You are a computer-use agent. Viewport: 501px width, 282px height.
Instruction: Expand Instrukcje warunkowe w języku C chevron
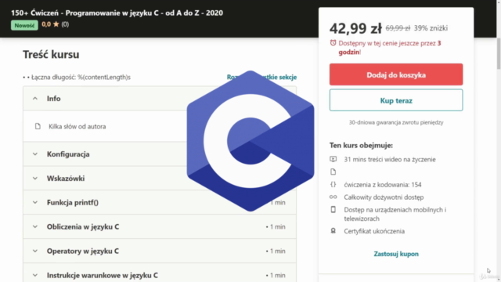tap(34, 275)
